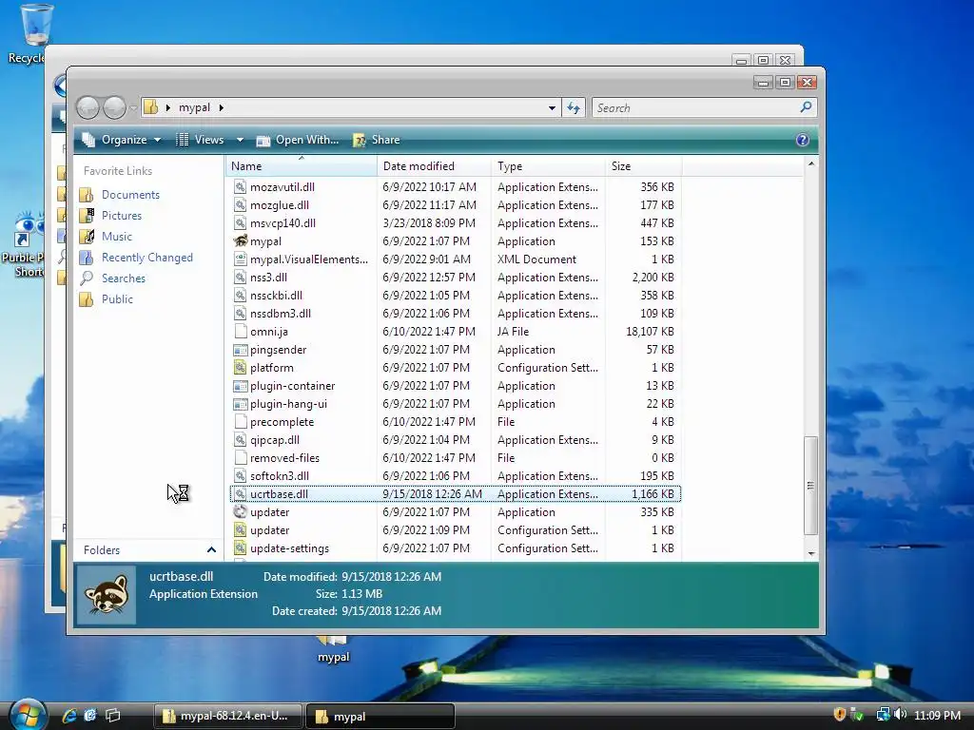Click the Switch between windows Quick Launch icon
The height and width of the screenshot is (730, 974).
pyautogui.click(x=112, y=715)
